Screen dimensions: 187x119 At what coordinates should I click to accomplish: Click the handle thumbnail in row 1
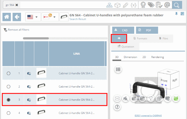tap(41, 73)
